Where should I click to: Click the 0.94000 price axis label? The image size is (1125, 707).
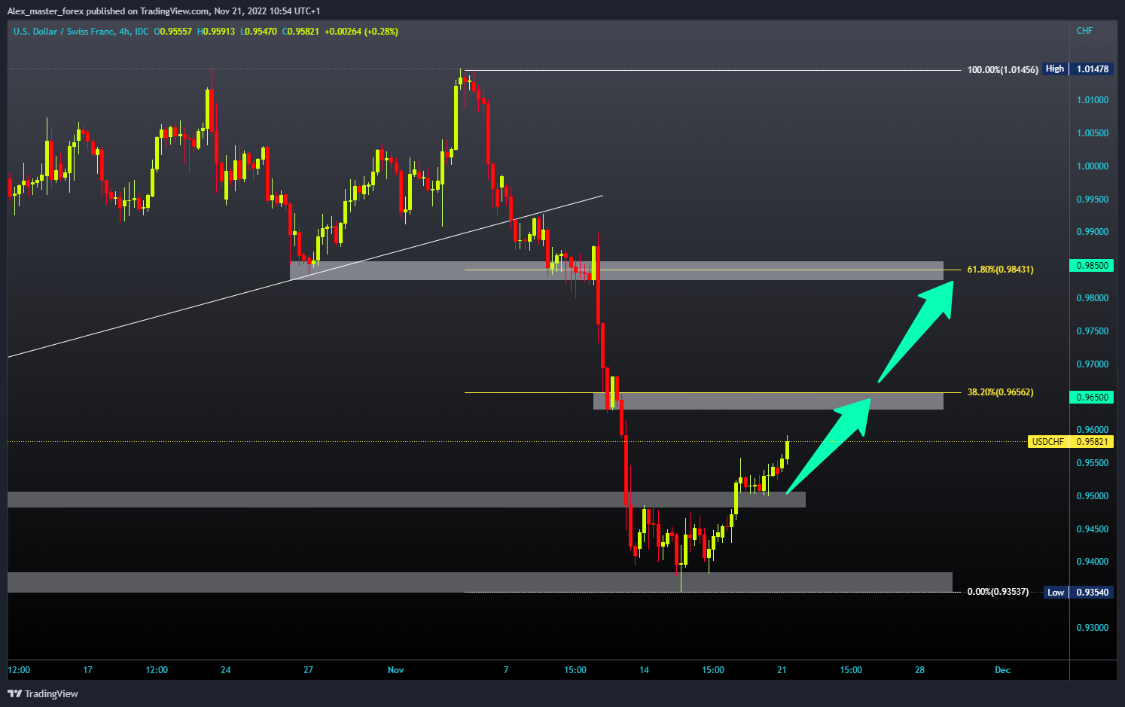tap(1092, 561)
